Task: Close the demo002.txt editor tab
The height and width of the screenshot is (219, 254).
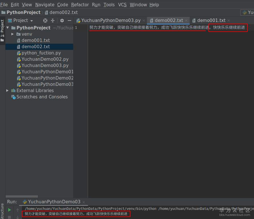Action: 186,21
